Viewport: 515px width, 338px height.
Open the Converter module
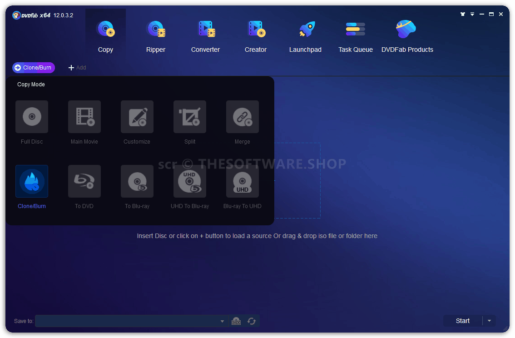(x=206, y=36)
